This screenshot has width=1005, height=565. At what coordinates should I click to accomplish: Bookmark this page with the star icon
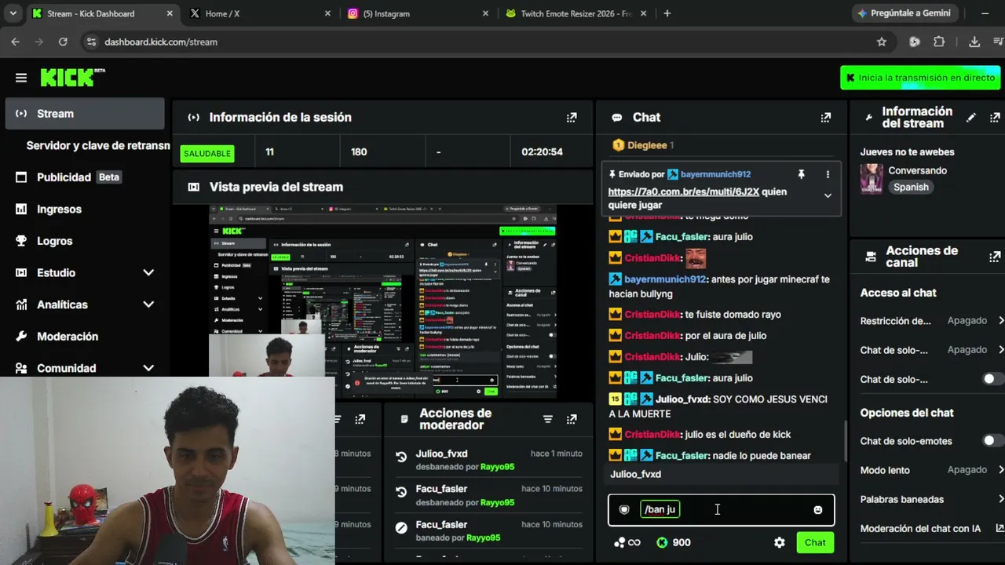[882, 42]
